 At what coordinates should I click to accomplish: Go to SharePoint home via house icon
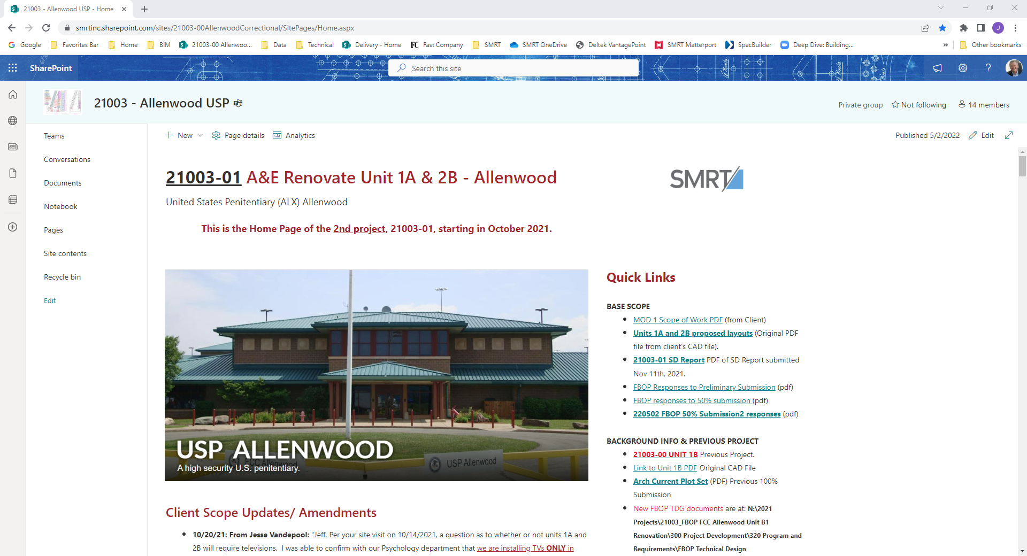[12, 94]
